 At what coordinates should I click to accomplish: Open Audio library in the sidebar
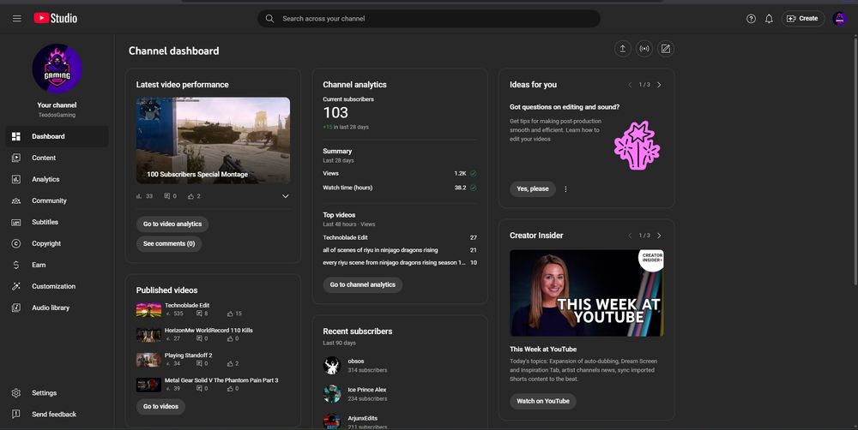pyautogui.click(x=57, y=308)
